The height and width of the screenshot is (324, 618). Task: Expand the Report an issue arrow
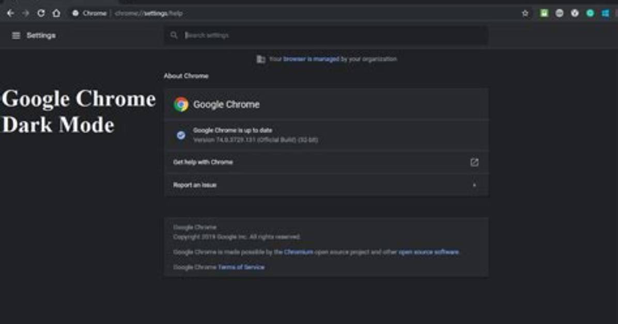tap(474, 185)
